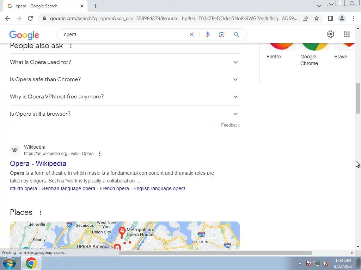Close the opera - Google Search tab
The image size is (361, 270).
pyautogui.click(x=82, y=6)
